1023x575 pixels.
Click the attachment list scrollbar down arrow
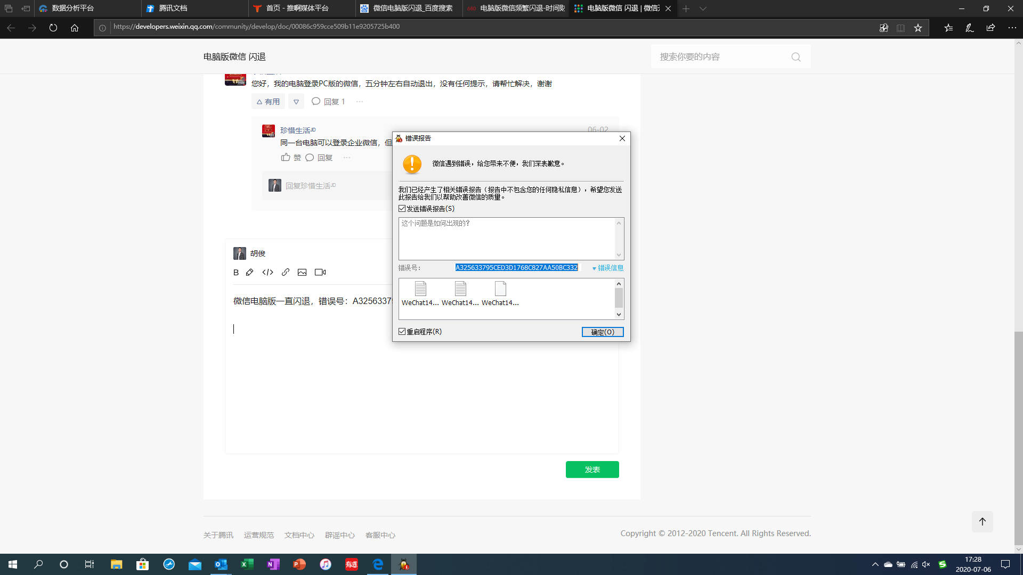619,315
